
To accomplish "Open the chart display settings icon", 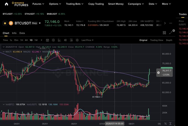I will 71,40.
